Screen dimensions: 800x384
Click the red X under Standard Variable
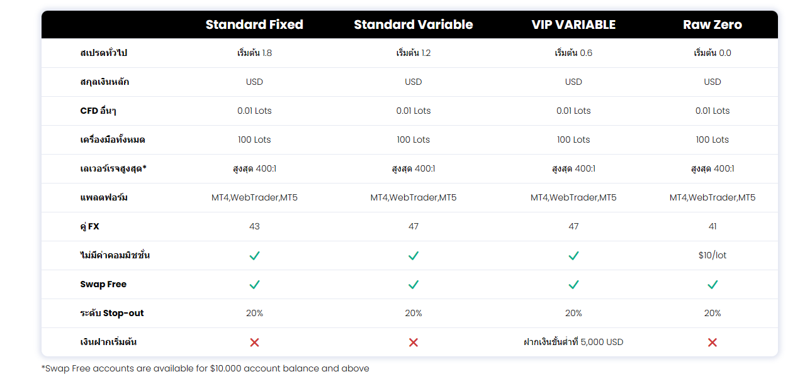[x=414, y=343]
